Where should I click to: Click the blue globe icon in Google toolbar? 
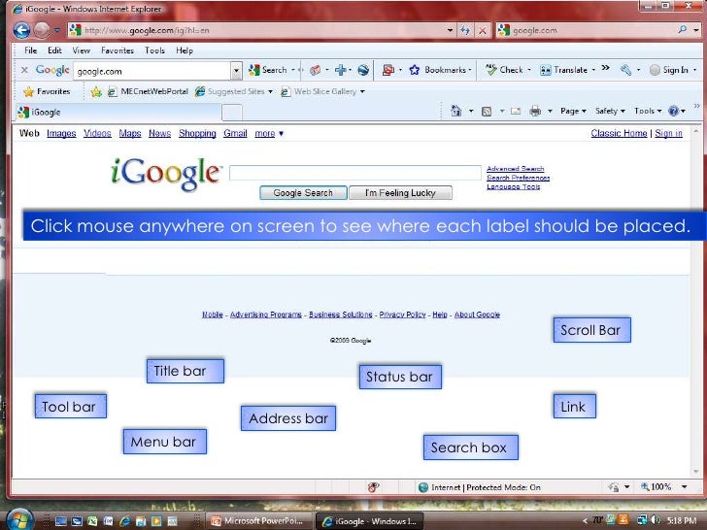[363, 70]
